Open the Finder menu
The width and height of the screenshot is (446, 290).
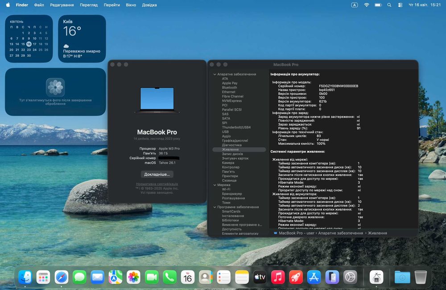pos(22,5)
